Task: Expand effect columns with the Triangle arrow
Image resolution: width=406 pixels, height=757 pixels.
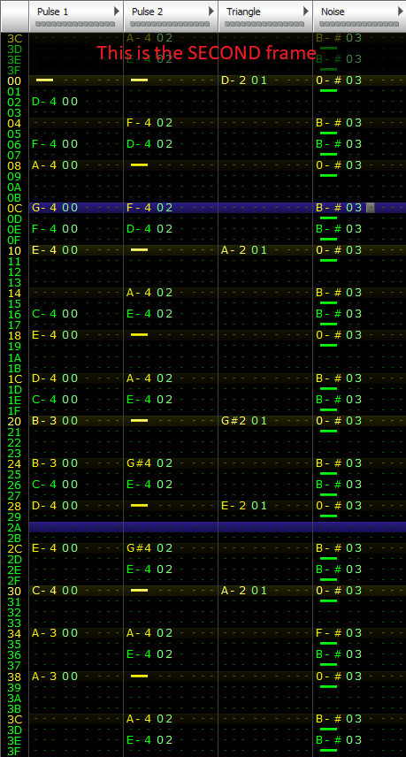Action: (305, 11)
